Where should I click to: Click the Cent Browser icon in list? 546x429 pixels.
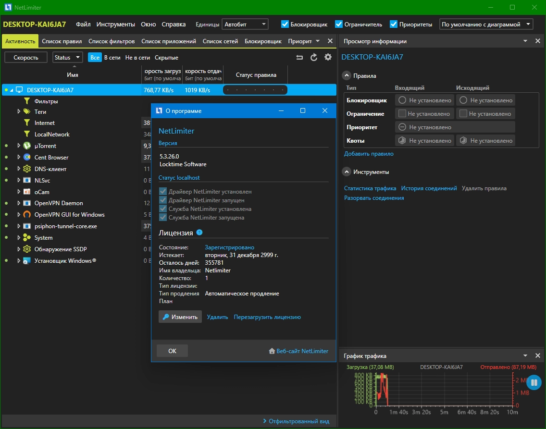click(x=27, y=158)
